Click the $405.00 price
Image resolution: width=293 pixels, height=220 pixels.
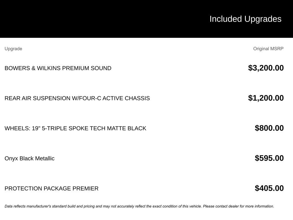click(269, 188)
